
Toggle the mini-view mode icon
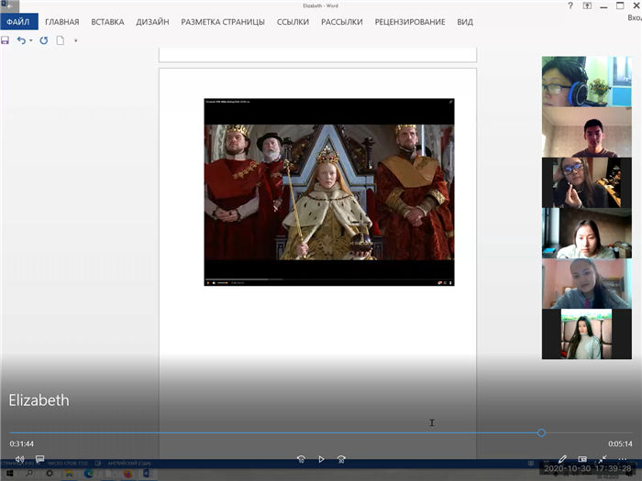[582, 459]
